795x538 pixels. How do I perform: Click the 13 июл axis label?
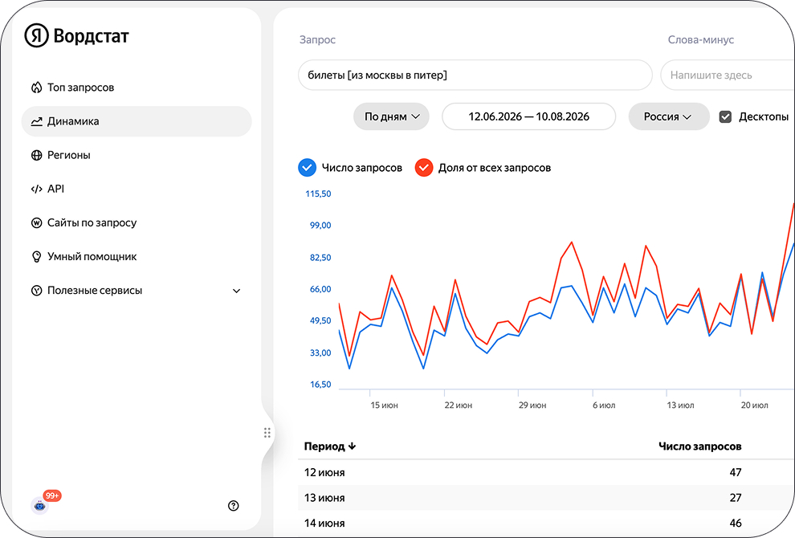[x=680, y=406]
